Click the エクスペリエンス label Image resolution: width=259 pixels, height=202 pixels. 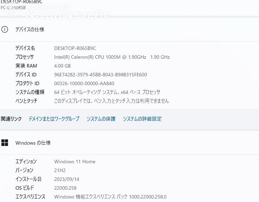coord(30,197)
